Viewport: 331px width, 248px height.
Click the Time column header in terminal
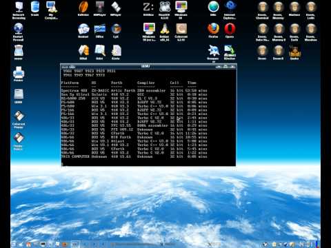click(192, 83)
